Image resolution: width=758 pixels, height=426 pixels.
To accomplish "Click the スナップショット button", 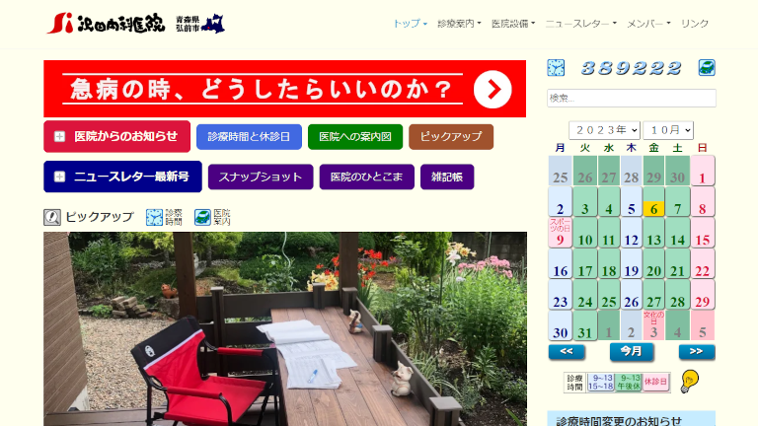I will [x=261, y=177].
